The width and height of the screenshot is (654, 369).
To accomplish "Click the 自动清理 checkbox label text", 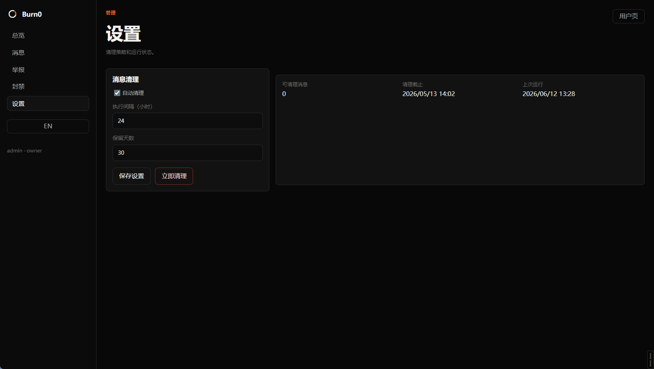I will point(133,93).
